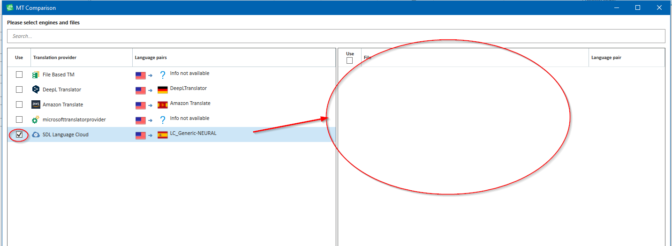672x246 pixels.
Task: Click the MT Comparison app icon in title bar
Action: pos(9,7)
